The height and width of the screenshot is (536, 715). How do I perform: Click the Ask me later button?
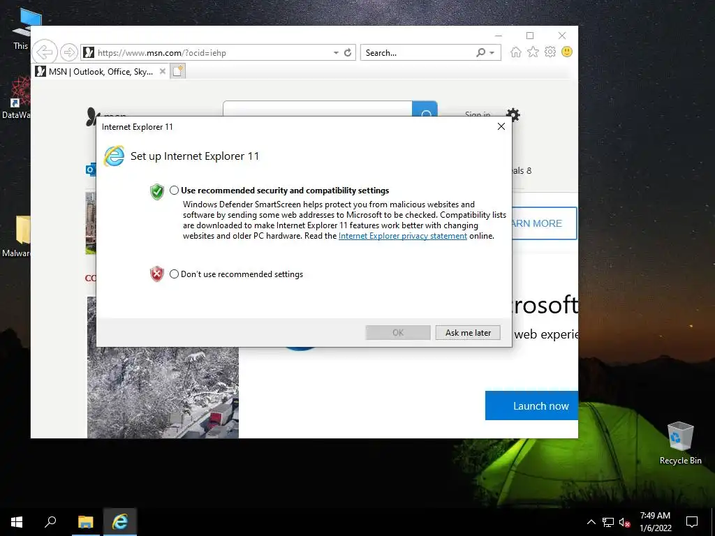coord(468,333)
